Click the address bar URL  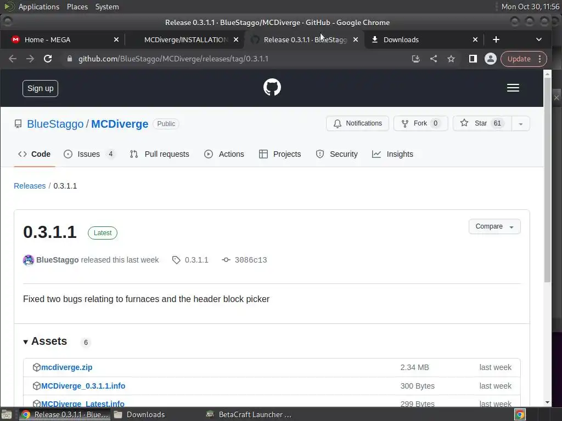coord(173,59)
